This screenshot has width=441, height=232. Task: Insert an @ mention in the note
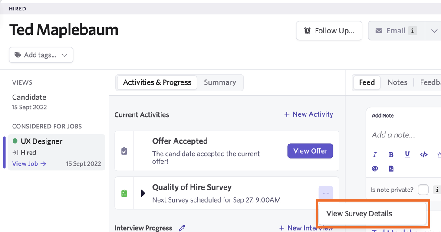(x=375, y=169)
